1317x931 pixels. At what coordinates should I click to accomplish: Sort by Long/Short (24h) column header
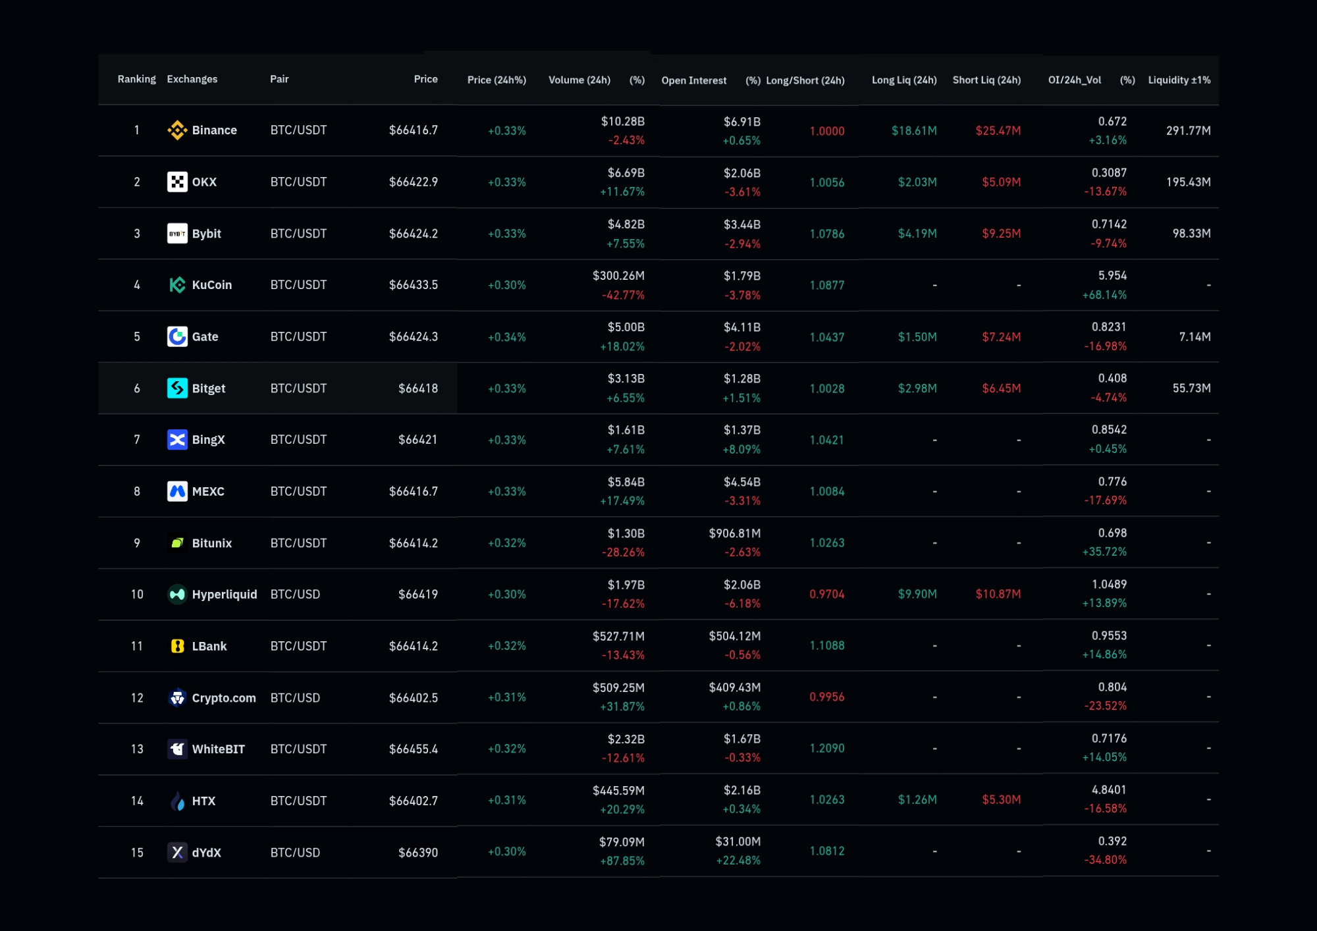click(805, 80)
